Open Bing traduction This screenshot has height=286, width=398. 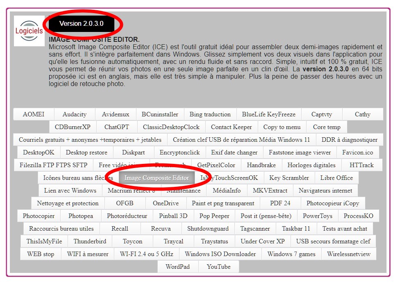(x=210, y=114)
